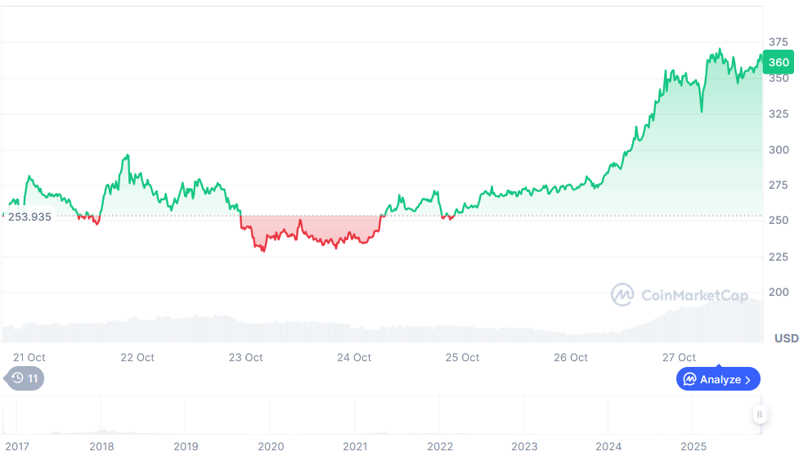The height and width of the screenshot is (456, 808).
Task: Click the USD currency label
Action: [786, 338]
